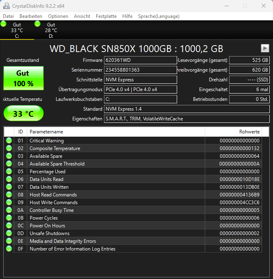Screen dimensions: 273x279
Task: Click the green status icon for Percentage Used
Action: coord(9,172)
